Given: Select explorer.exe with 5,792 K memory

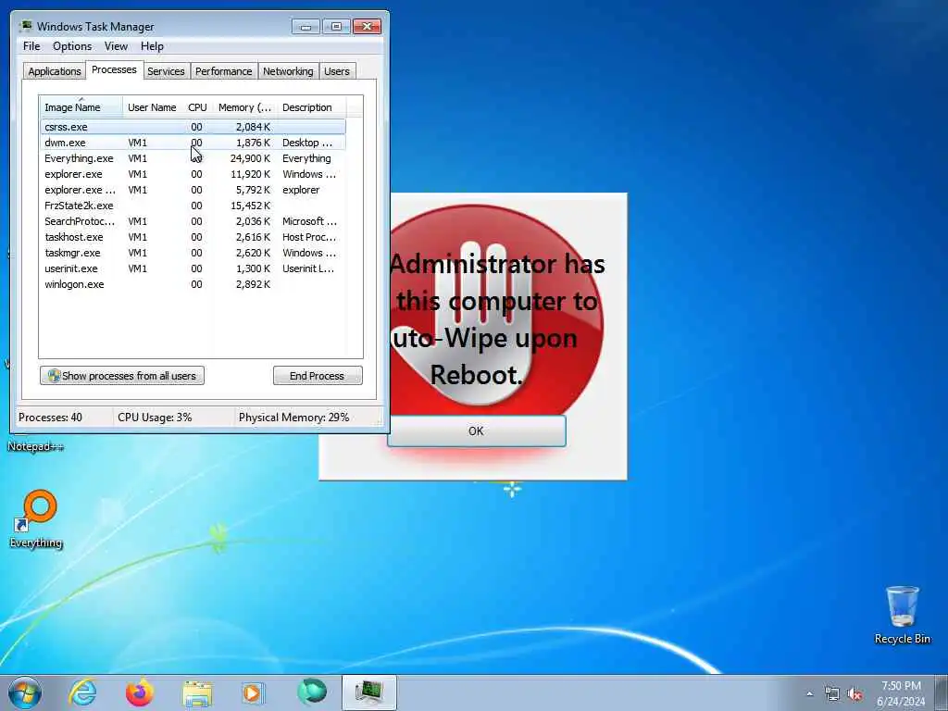Looking at the screenshot, I should (193, 190).
